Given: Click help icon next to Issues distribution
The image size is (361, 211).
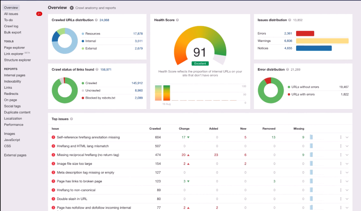Looking at the screenshot, I should [289, 20].
